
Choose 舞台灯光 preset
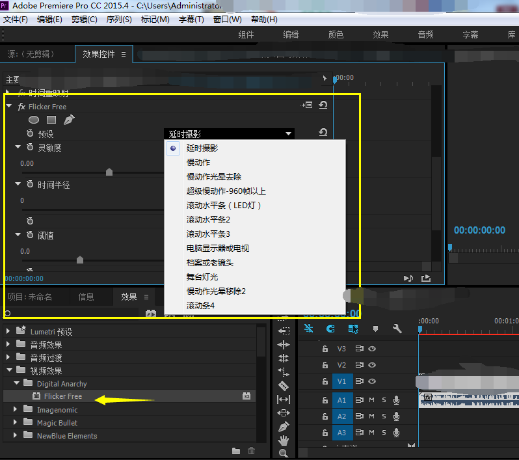pos(202,277)
